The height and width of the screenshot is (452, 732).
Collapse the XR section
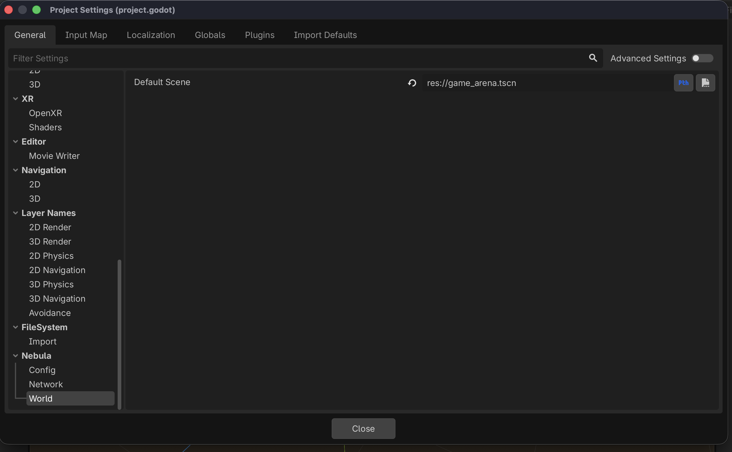(16, 99)
